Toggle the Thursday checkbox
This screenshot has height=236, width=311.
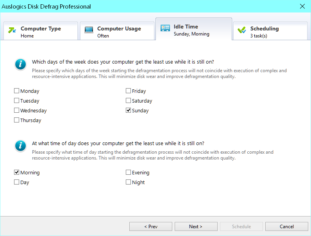(17, 120)
